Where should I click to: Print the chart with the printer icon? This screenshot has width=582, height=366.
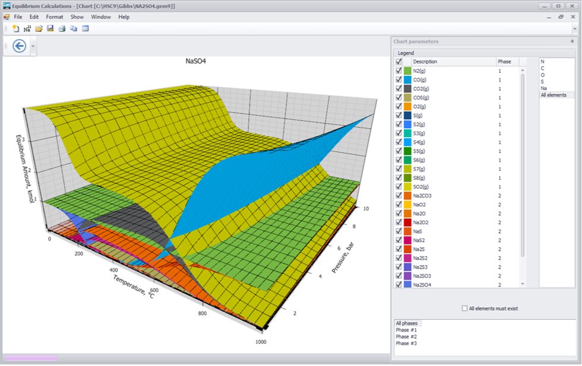[x=62, y=28]
